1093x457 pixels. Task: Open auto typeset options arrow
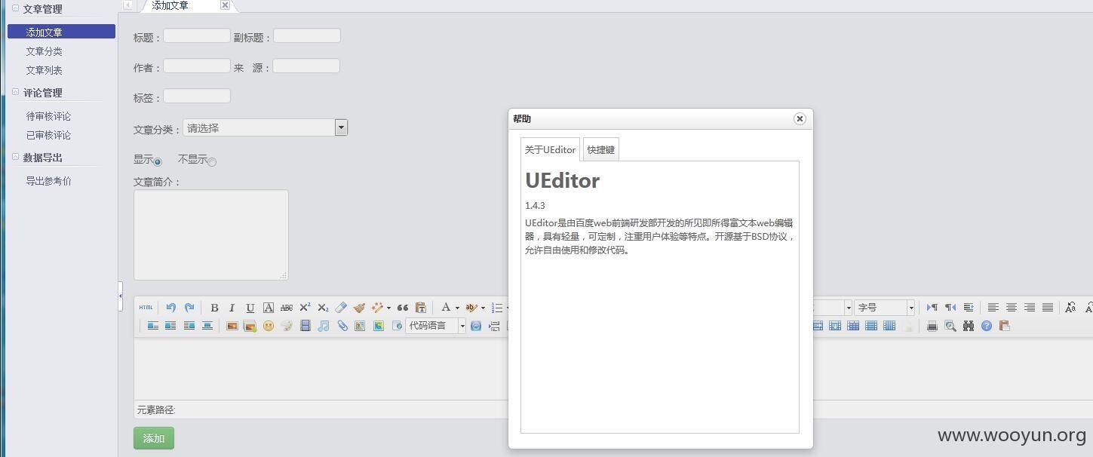[388, 308]
